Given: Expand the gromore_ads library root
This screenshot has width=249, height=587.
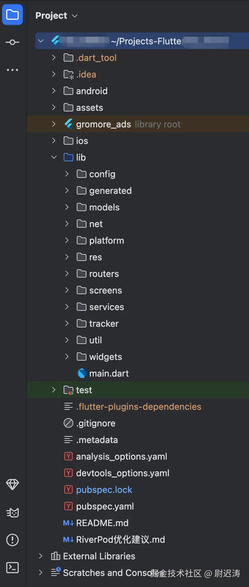Looking at the screenshot, I should click(x=54, y=124).
